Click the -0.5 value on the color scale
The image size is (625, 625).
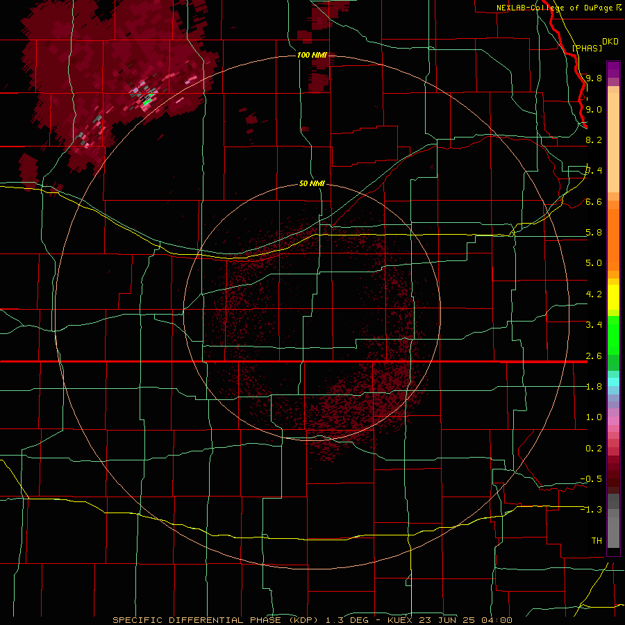pyautogui.click(x=591, y=479)
